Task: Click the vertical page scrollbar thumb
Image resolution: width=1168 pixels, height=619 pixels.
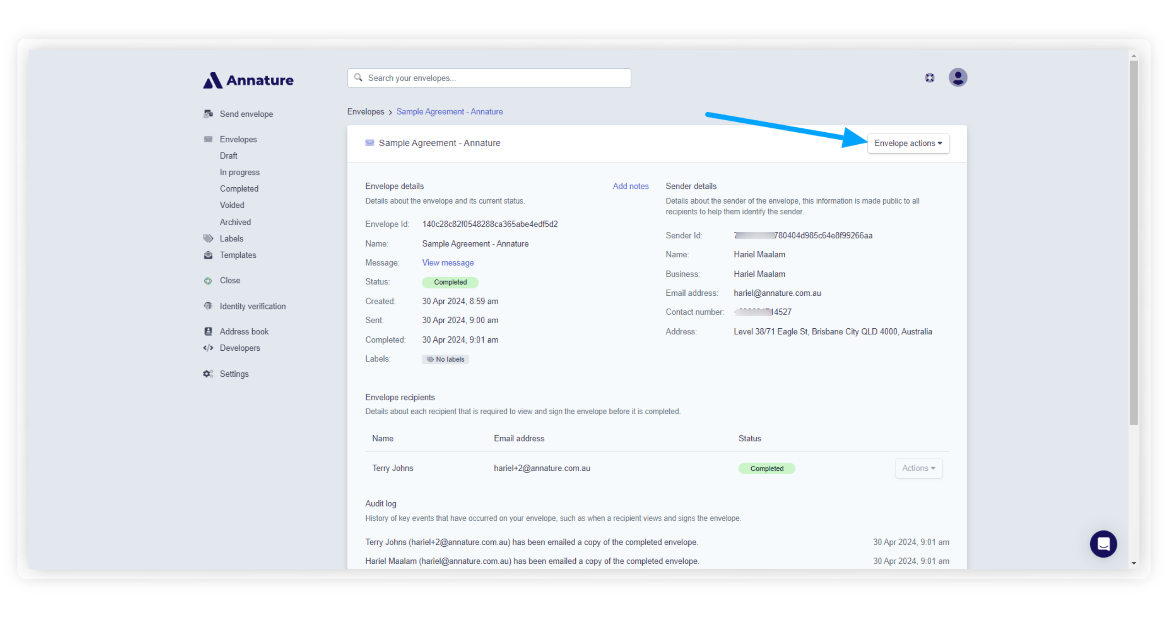Action: 1134,243
